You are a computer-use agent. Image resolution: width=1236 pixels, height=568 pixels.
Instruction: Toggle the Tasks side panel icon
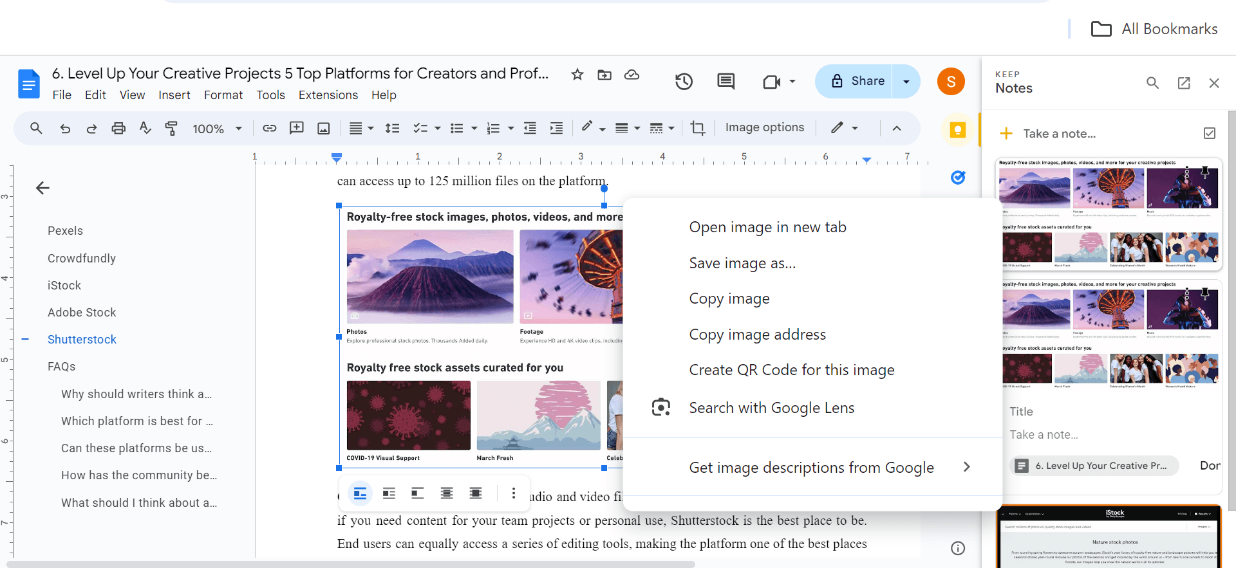coord(958,178)
